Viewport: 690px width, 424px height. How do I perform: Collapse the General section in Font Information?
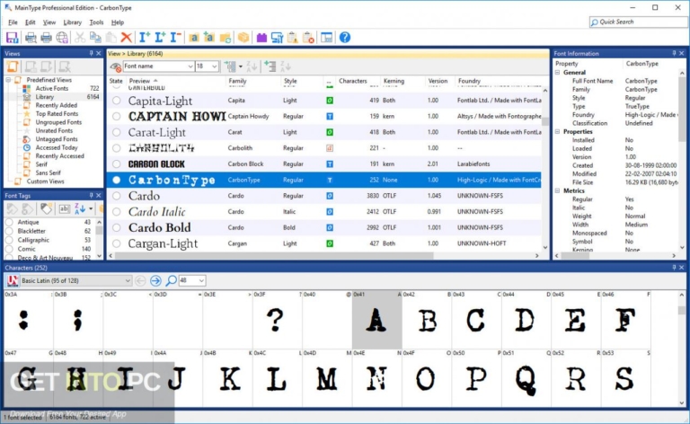coord(558,72)
